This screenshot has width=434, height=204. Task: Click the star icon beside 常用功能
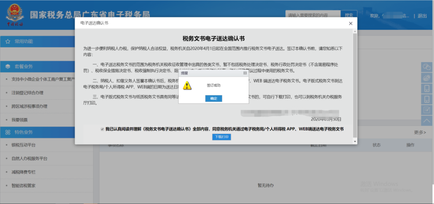click(8, 41)
